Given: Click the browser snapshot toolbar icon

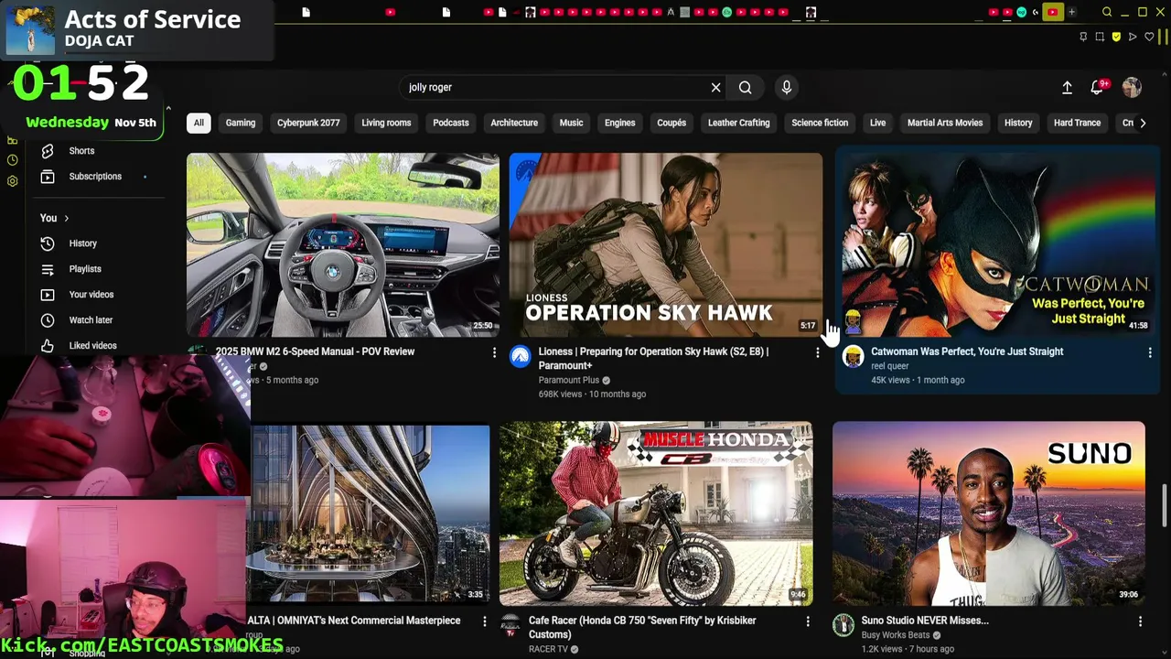Looking at the screenshot, I should pos(1100,37).
